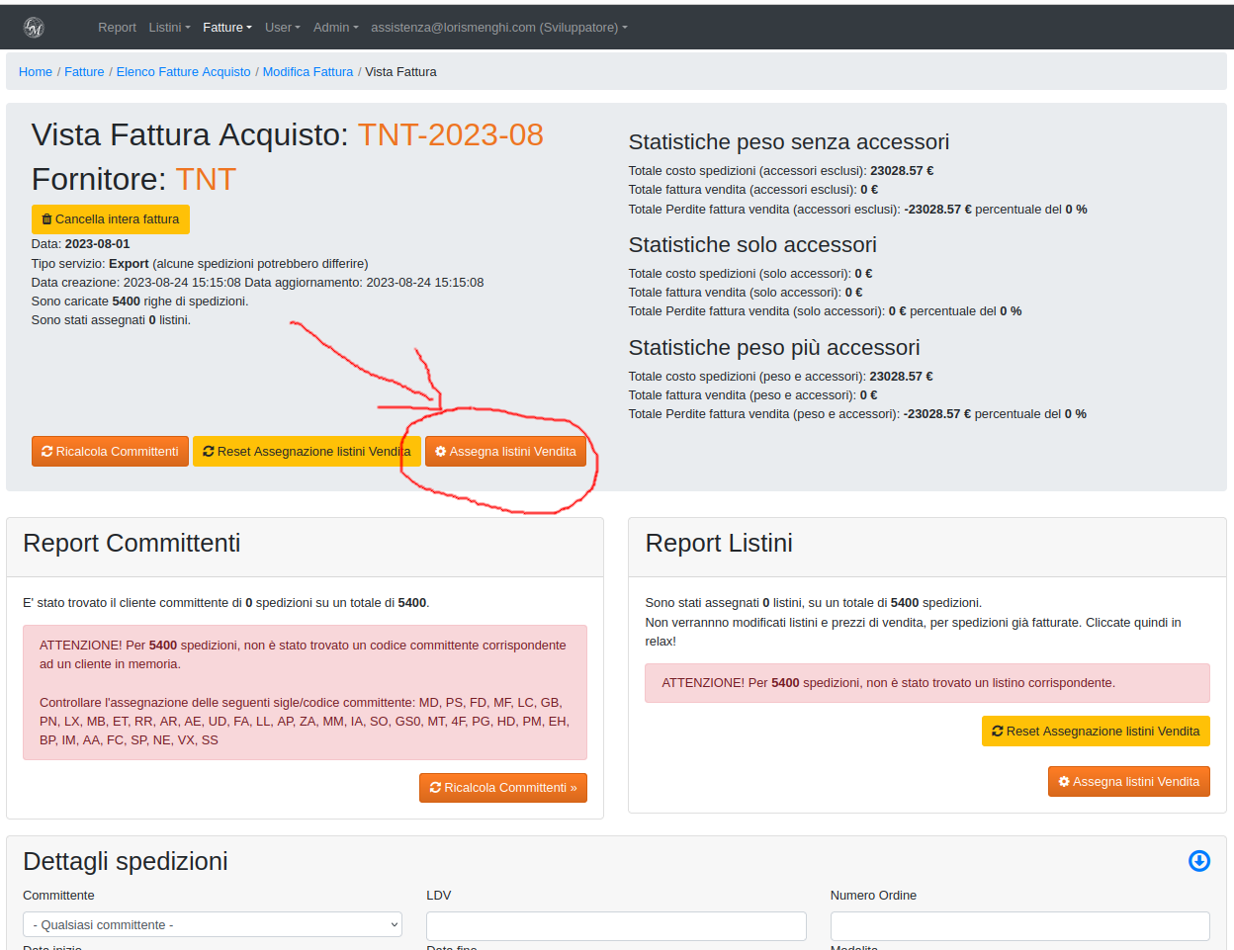1234x950 pixels.
Task: Click the LDV text input field
Action: pos(616,926)
